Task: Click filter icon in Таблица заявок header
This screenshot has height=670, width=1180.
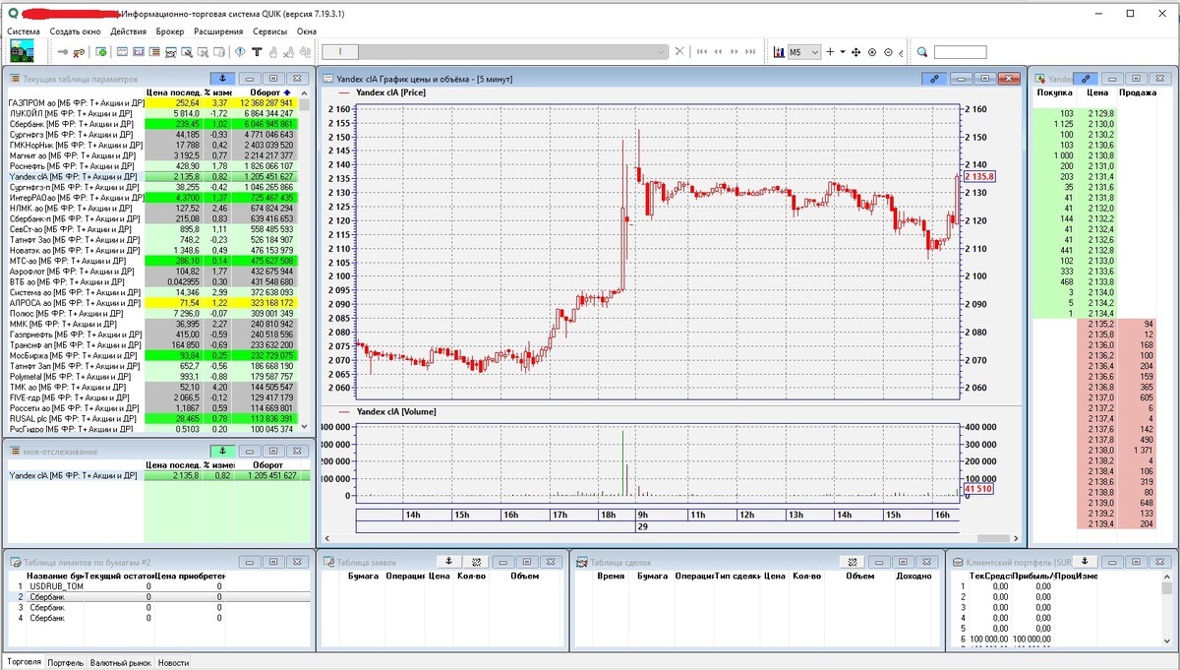Action: pyautogui.click(x=476, y=561)
